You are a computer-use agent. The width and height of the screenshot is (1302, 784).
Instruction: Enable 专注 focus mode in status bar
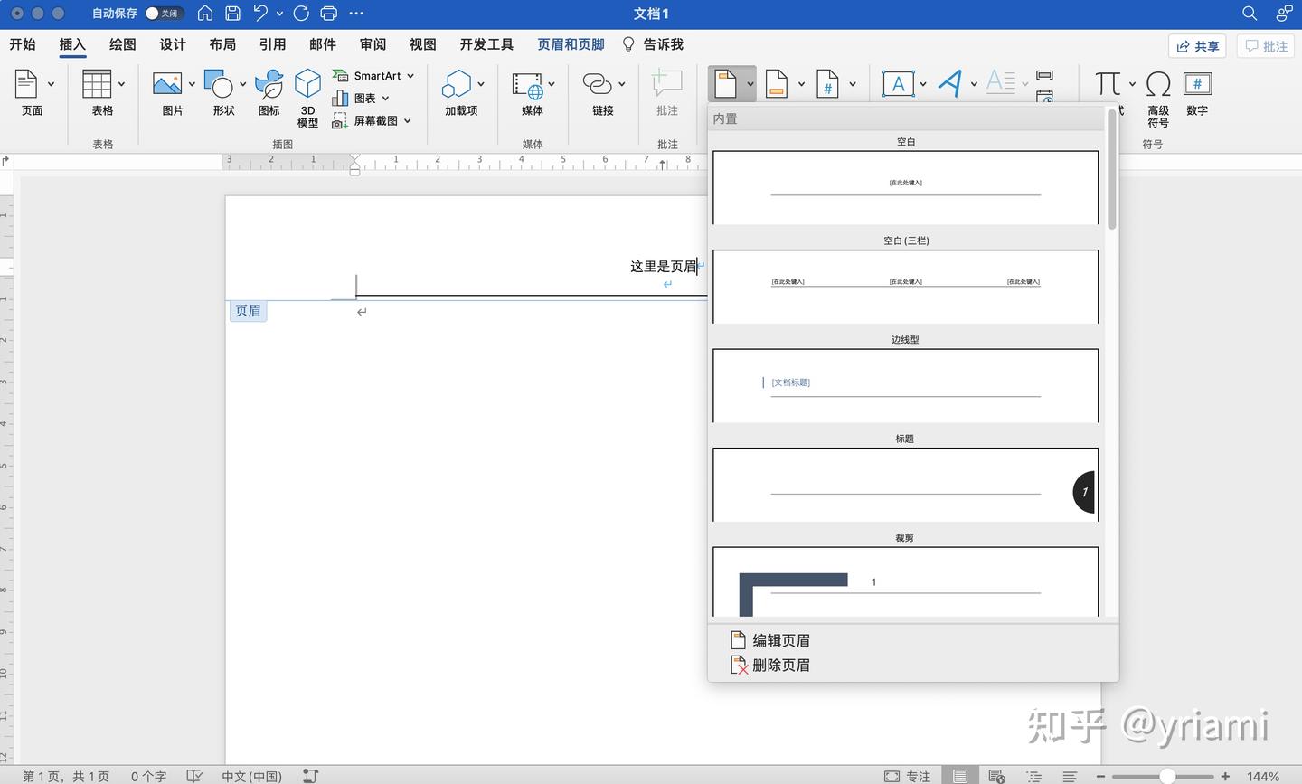908,776
